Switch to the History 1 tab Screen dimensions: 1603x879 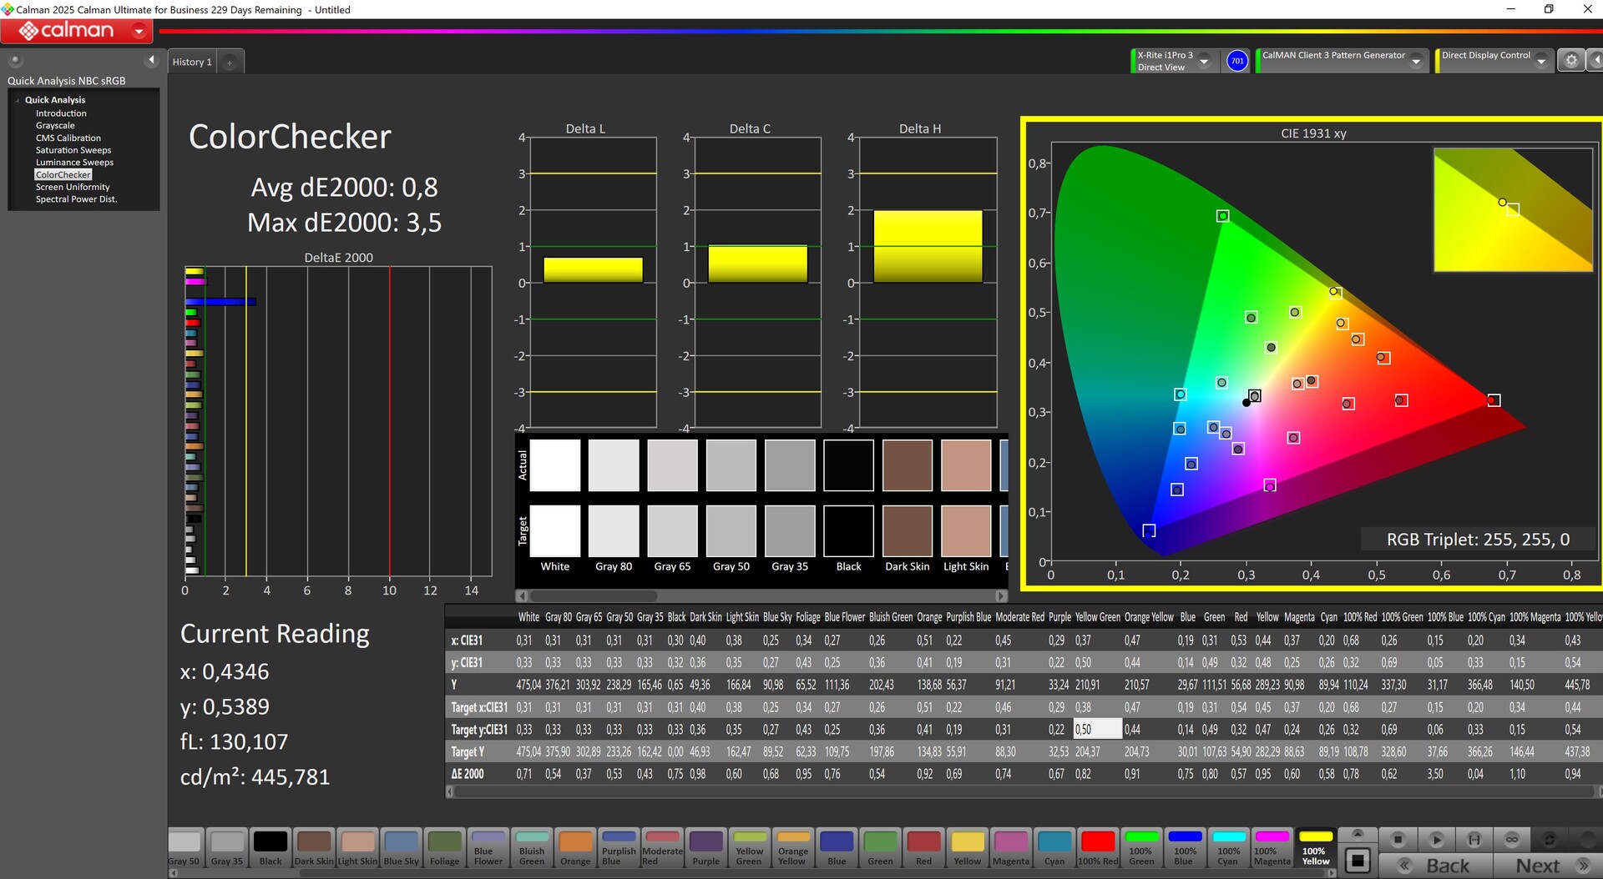[192, 63]
